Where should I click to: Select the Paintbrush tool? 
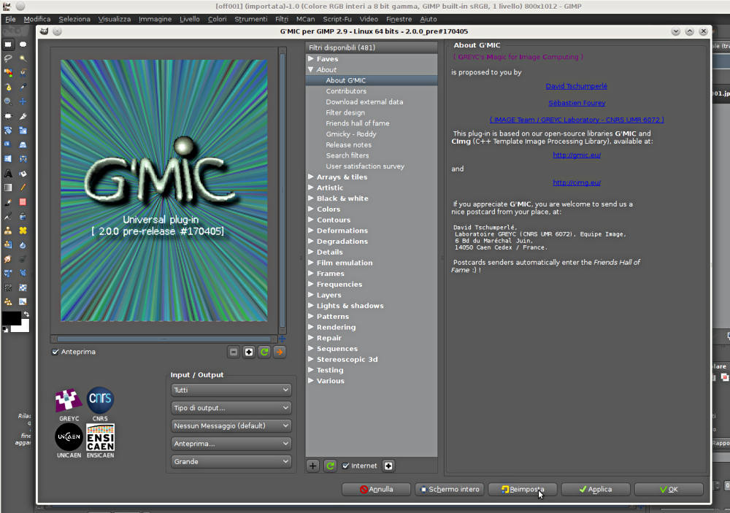[x=8, y=202]
